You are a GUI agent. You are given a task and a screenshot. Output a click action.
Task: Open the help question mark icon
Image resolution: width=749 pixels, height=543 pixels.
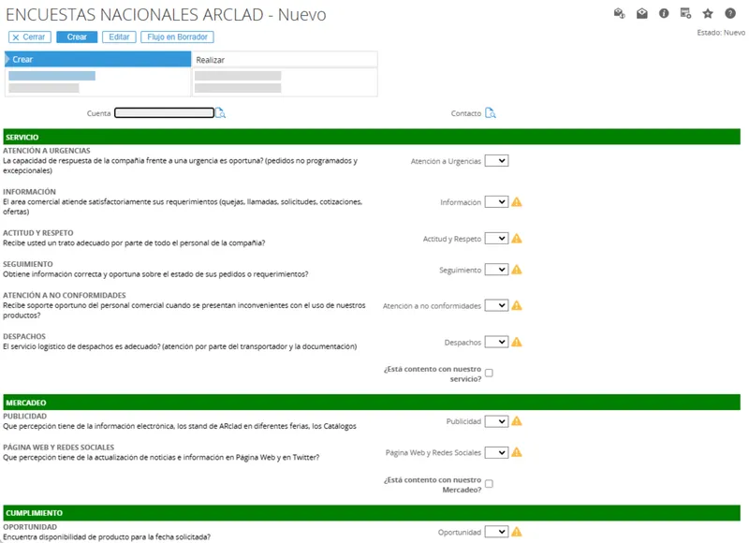click(730, 13)
